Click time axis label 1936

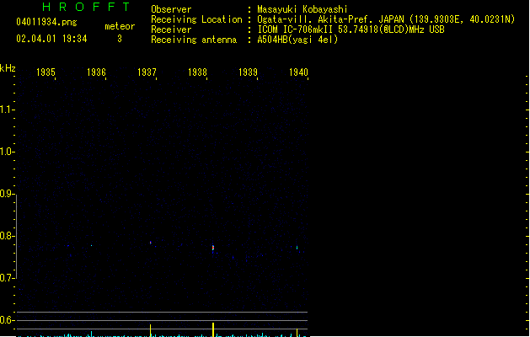coord(96,72)
